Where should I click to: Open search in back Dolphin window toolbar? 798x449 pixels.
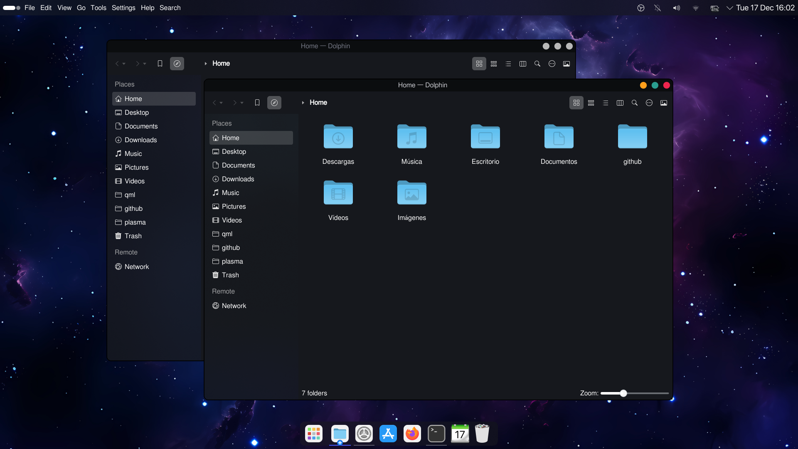537,64
